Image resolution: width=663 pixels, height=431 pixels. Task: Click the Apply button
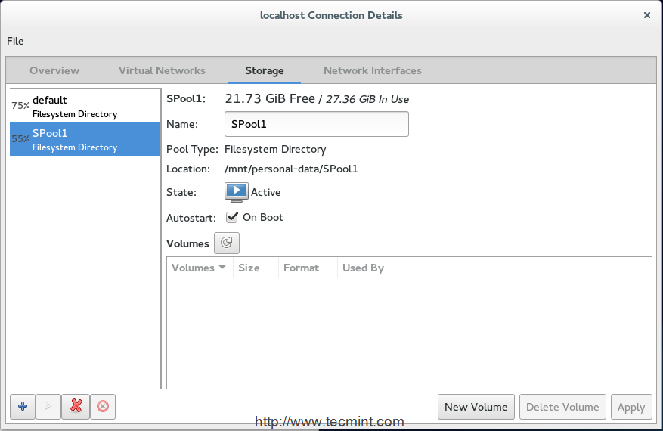[631, 407]
